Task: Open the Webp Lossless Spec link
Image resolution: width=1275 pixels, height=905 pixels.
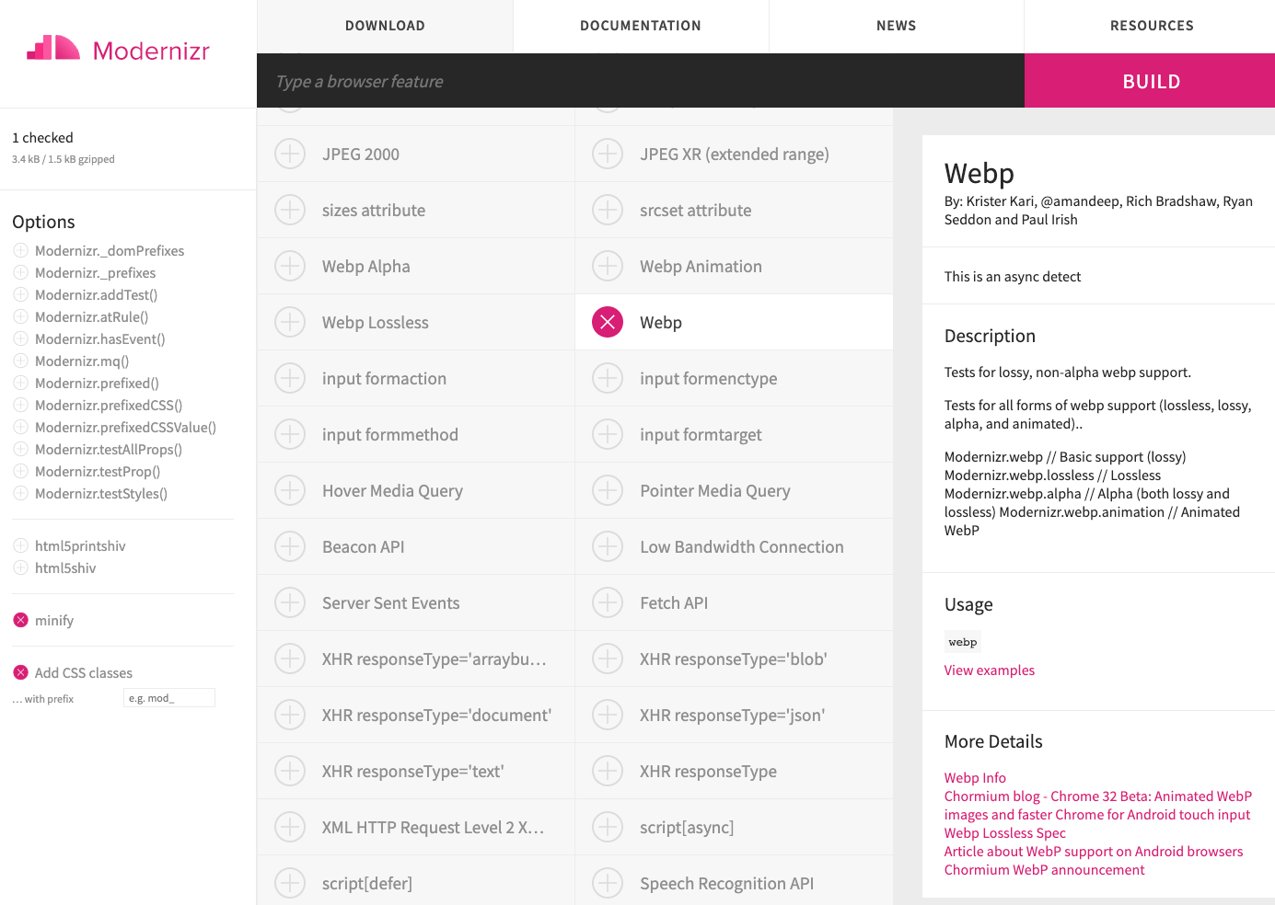Action: (1004, 832)
